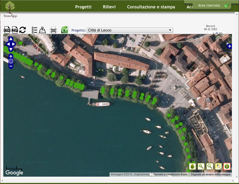Print the current view
This screenshot has height=184, width=239.
tap(53, 30)
